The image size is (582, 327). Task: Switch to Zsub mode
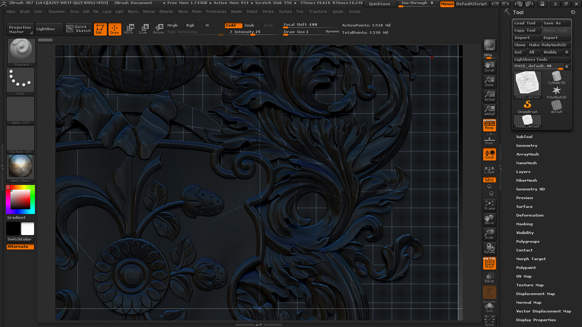point(252,25)
